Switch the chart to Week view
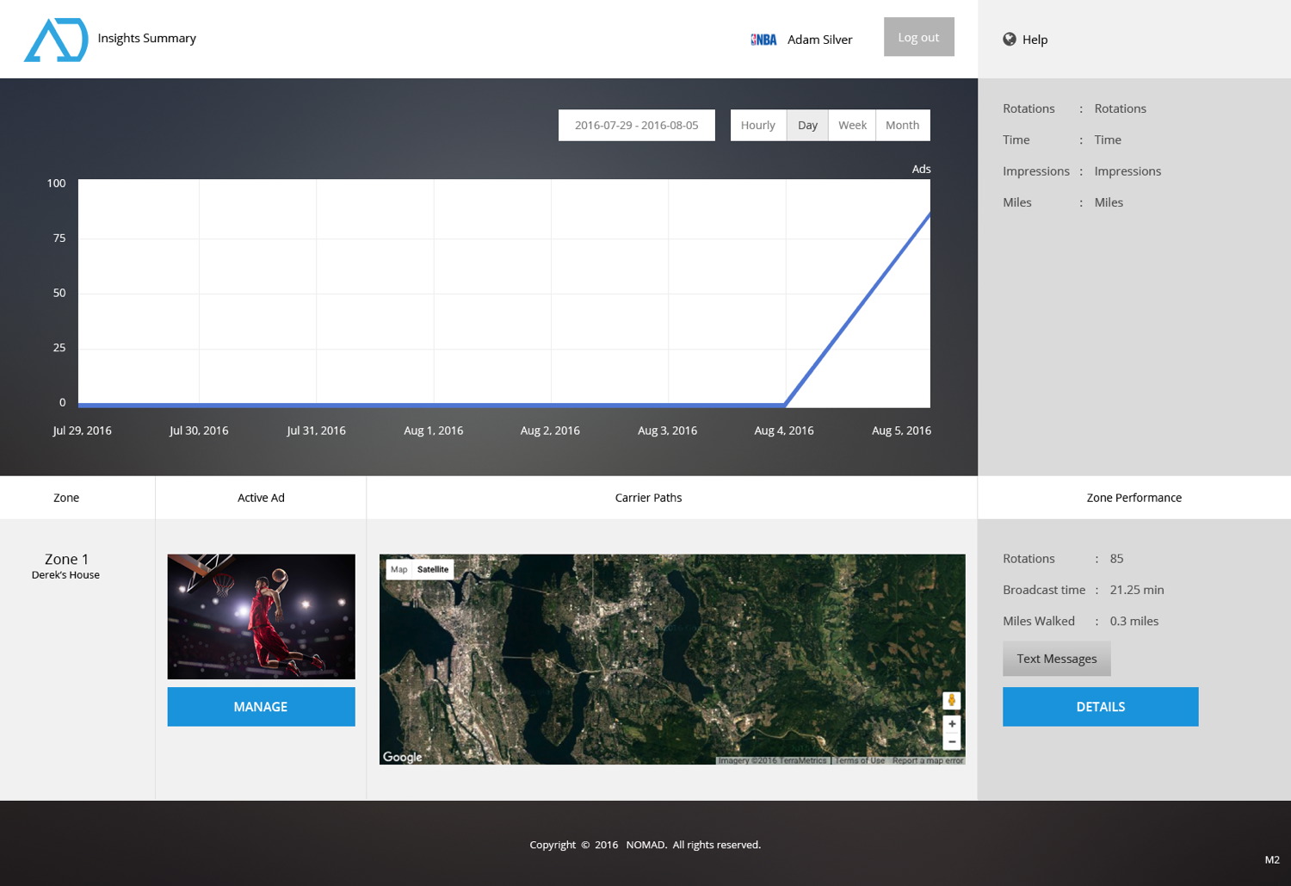Image resolution: width=1291 pixels, height=886 pixels. (852, 125)
